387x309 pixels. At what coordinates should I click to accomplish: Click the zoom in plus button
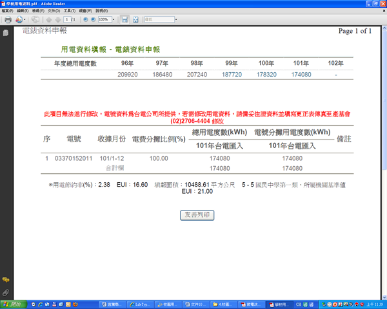(94, 19)
